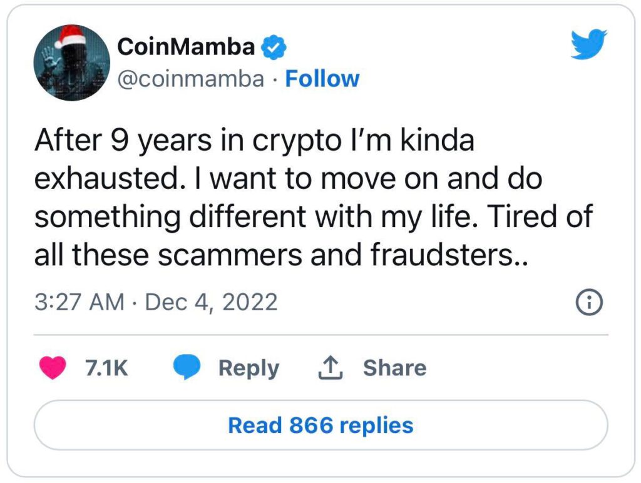Click the Twitter bird logo
This screenshot has height=483, width=641.
pyautogui.click(x=589, y=46)
